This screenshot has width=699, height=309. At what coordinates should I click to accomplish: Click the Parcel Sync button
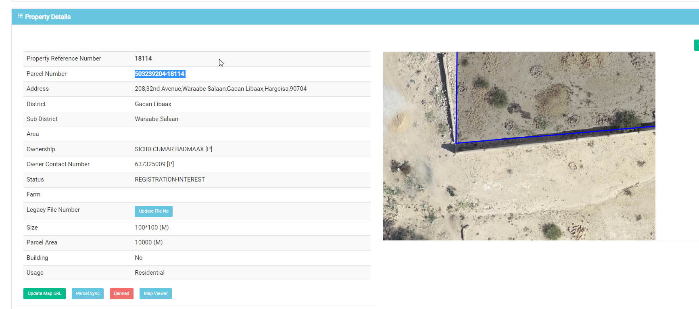[x=88, y=294]
